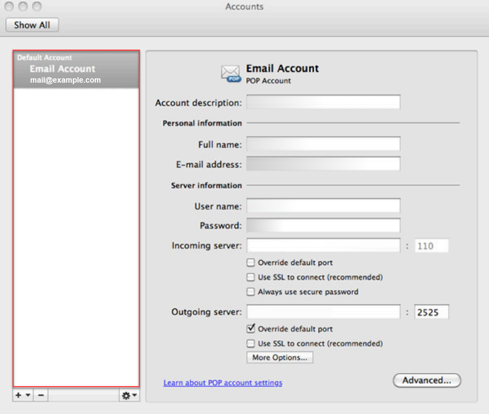Click the Full name field
This screenshot has height=414, width=489.
[x=322, y=144]
